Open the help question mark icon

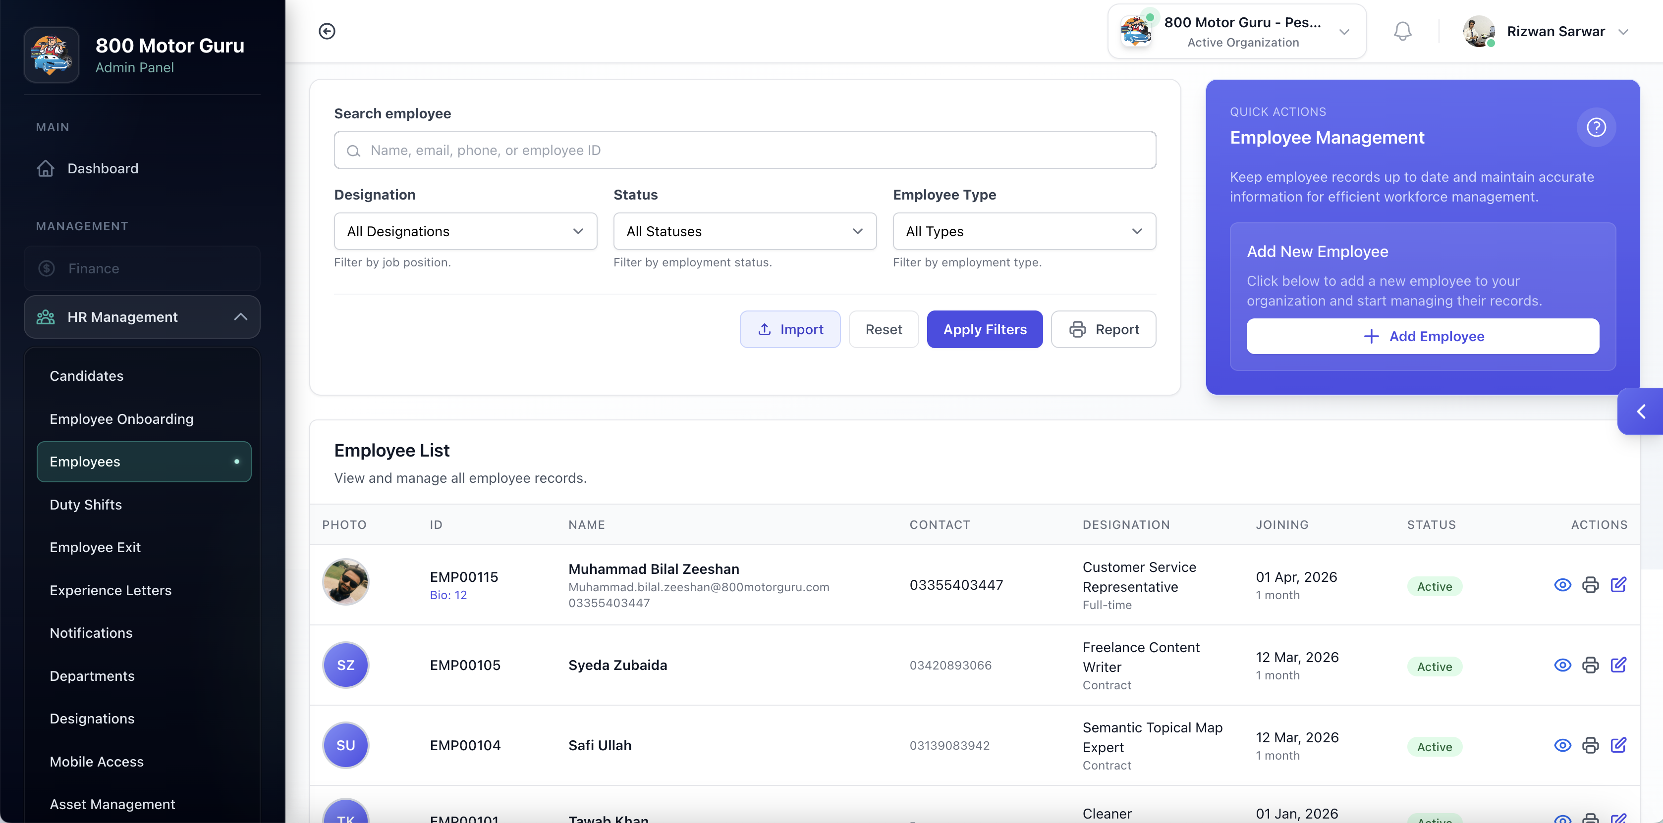[x=1596, y=127]
